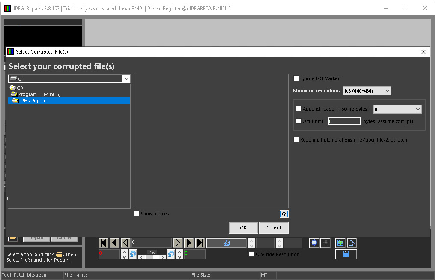
Task: Click the undo arrow next to red value field
Action: tap(133, 254)
